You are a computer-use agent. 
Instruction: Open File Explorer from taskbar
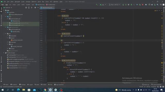click(x=24, y=90)
